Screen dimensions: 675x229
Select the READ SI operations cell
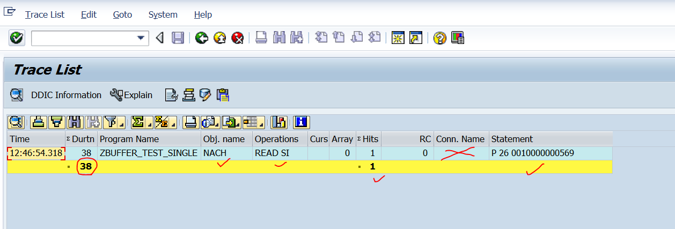(x=280, y=153)
